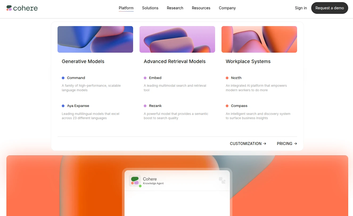Click the Request a demo button
353x216 pixels.
click(330, 8)
